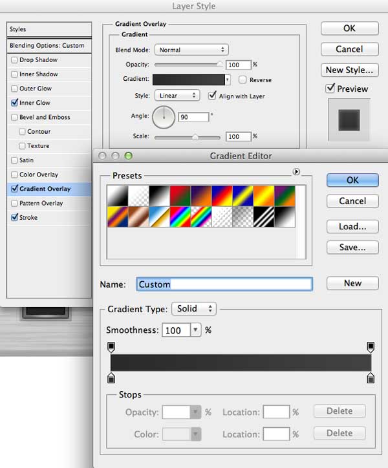Open the Smoothness value dropdown arrow
388x468 pixels.
coord(195,330)
